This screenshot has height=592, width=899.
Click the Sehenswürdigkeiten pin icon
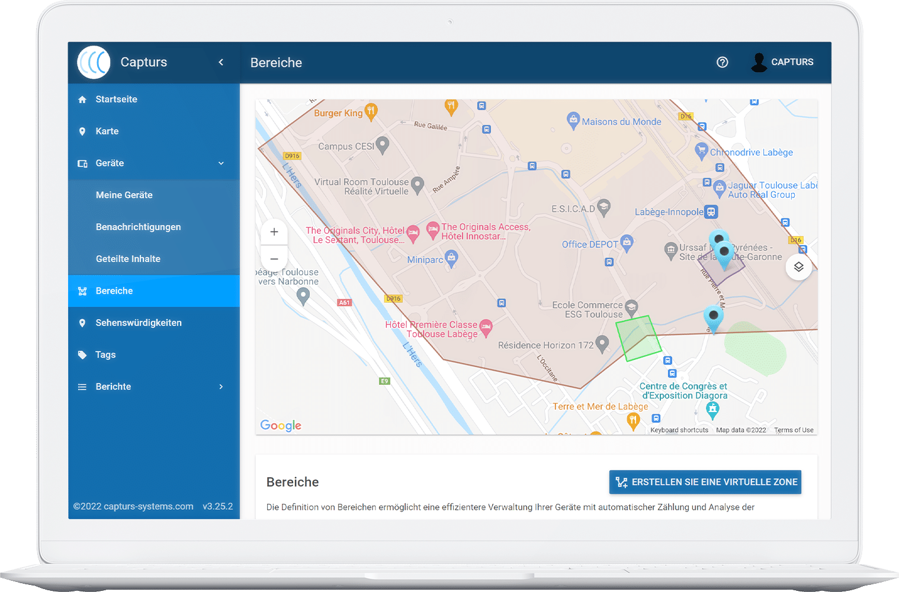click(82, 323)
